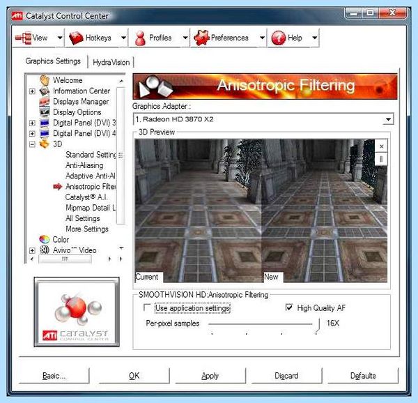Select Standard Settings in the tree
The image size is (418, 403).
tap(91, 155)
